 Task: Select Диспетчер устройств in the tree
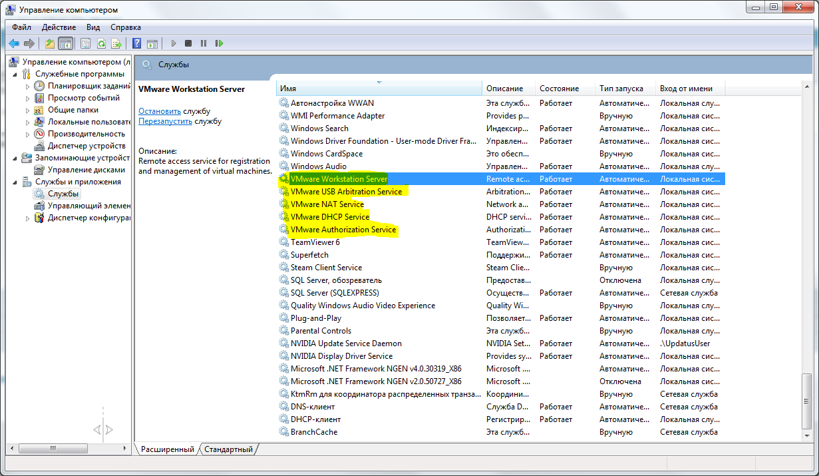click(86, 146)
